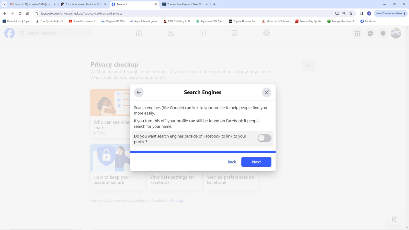Open Aqua Rite salt generator bookmark
Screen dimensions: 409x230
click(144, 21)
